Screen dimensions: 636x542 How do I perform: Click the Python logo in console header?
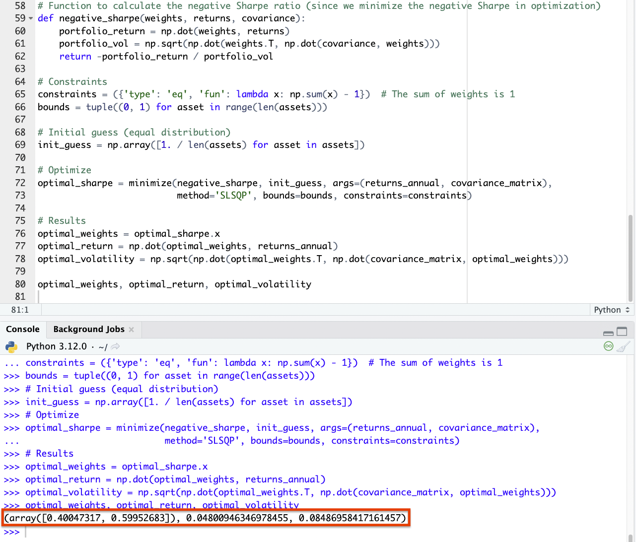[11, 346]
